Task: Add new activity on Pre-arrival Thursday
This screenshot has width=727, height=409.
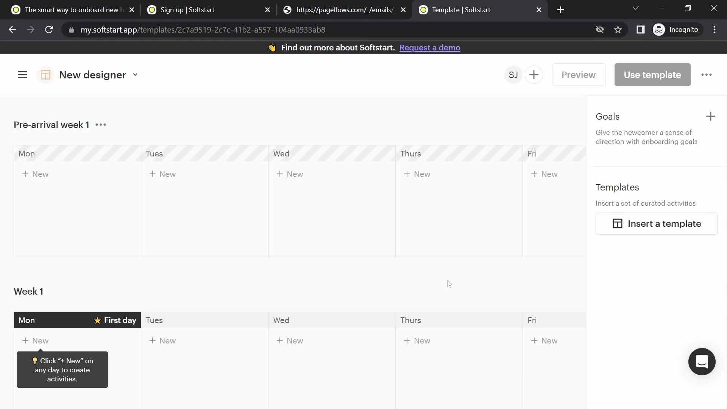Action: [x=417, y=174]
